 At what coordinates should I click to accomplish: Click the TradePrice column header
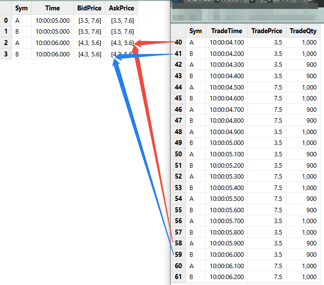coord(267,31)
